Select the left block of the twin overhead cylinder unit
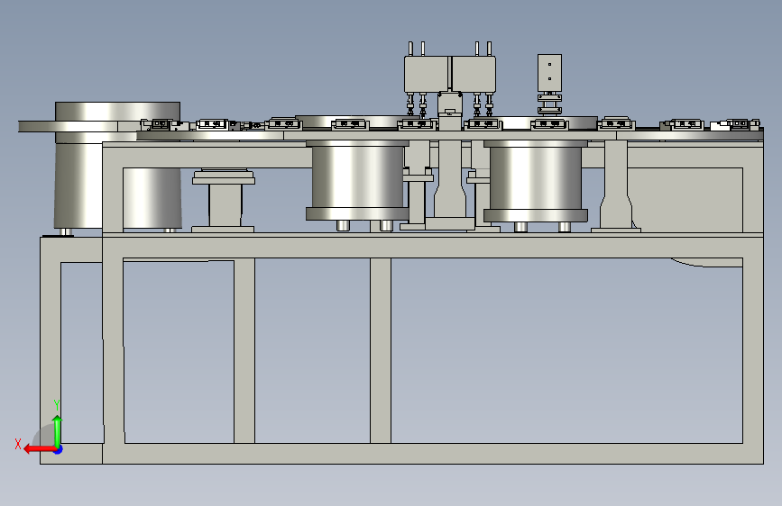 point(427,74)
